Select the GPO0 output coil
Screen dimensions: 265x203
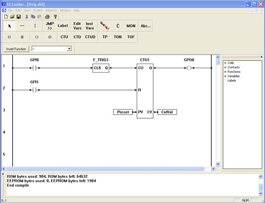[x=189, y=68]
